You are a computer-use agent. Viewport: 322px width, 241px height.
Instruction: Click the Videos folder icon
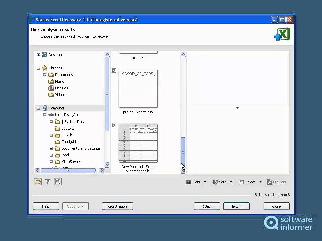pos(51,95)
